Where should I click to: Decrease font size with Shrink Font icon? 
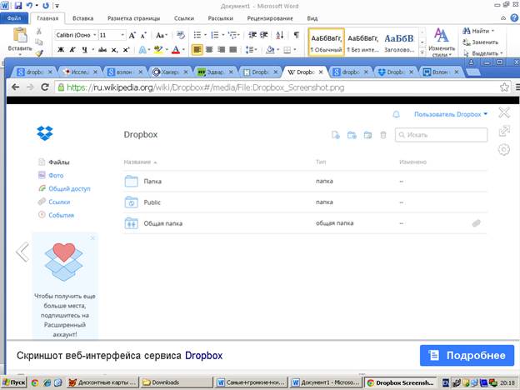pyautogui.click(x=143, y=35)
